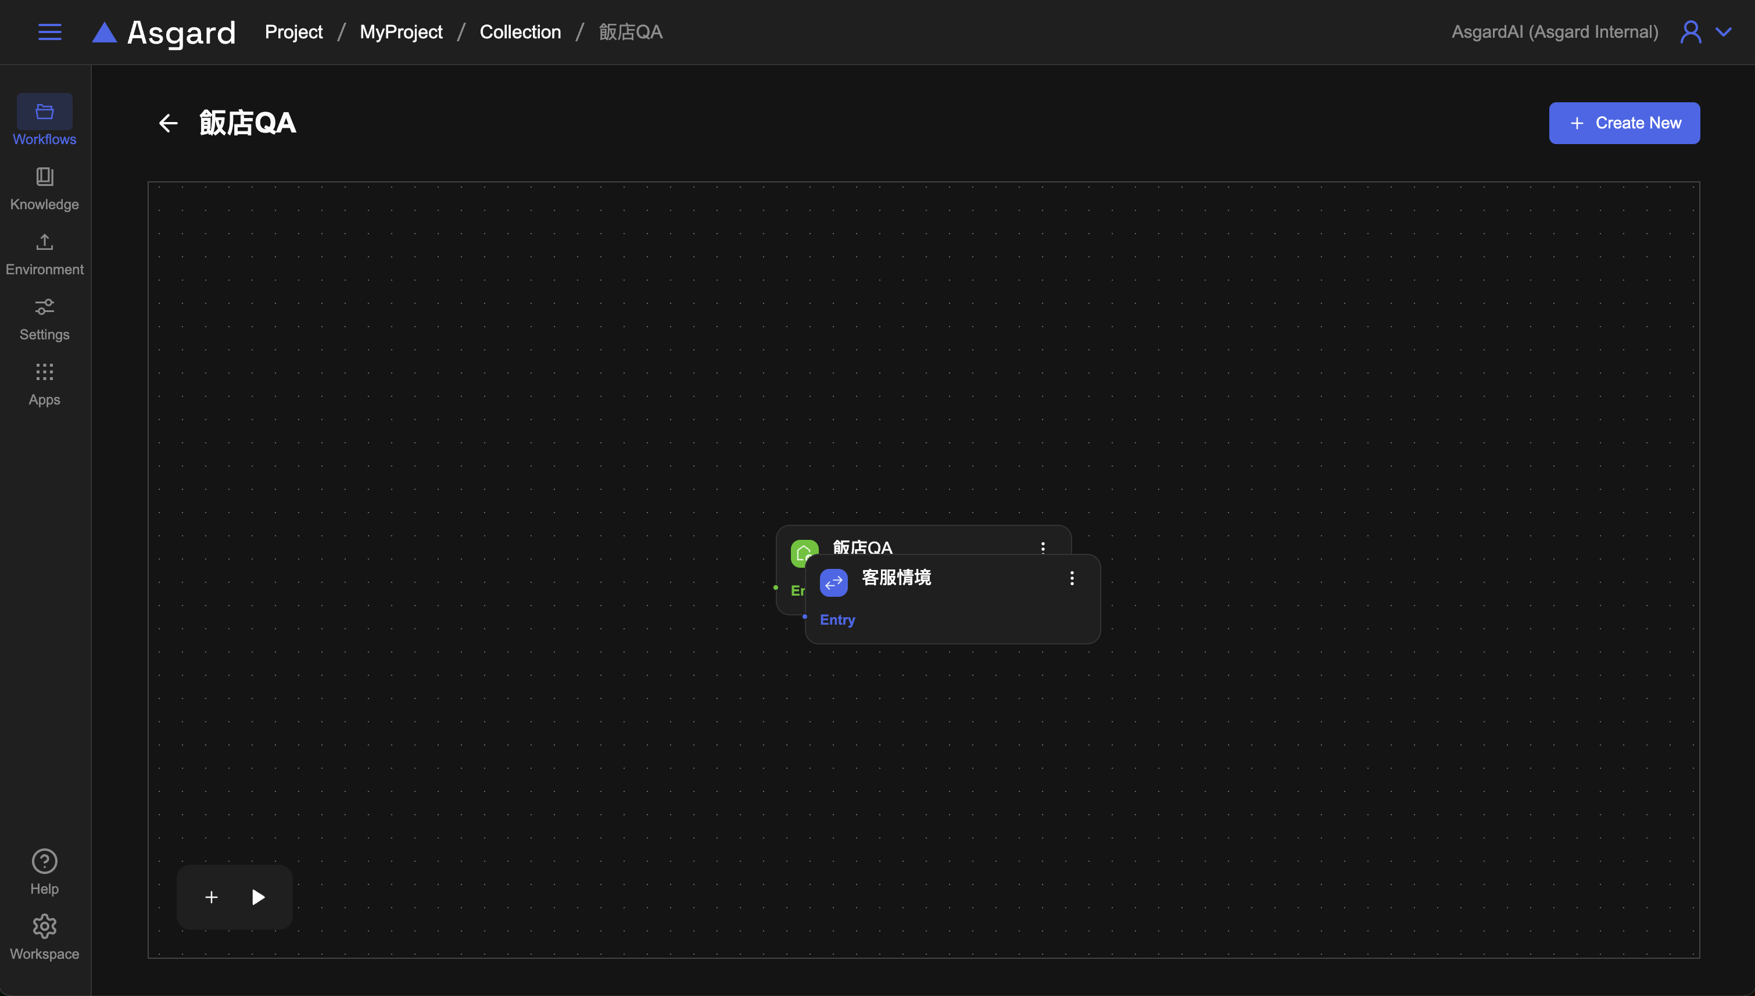Open the Environment section
This screenshot has width=1755, height=996.
45,253
